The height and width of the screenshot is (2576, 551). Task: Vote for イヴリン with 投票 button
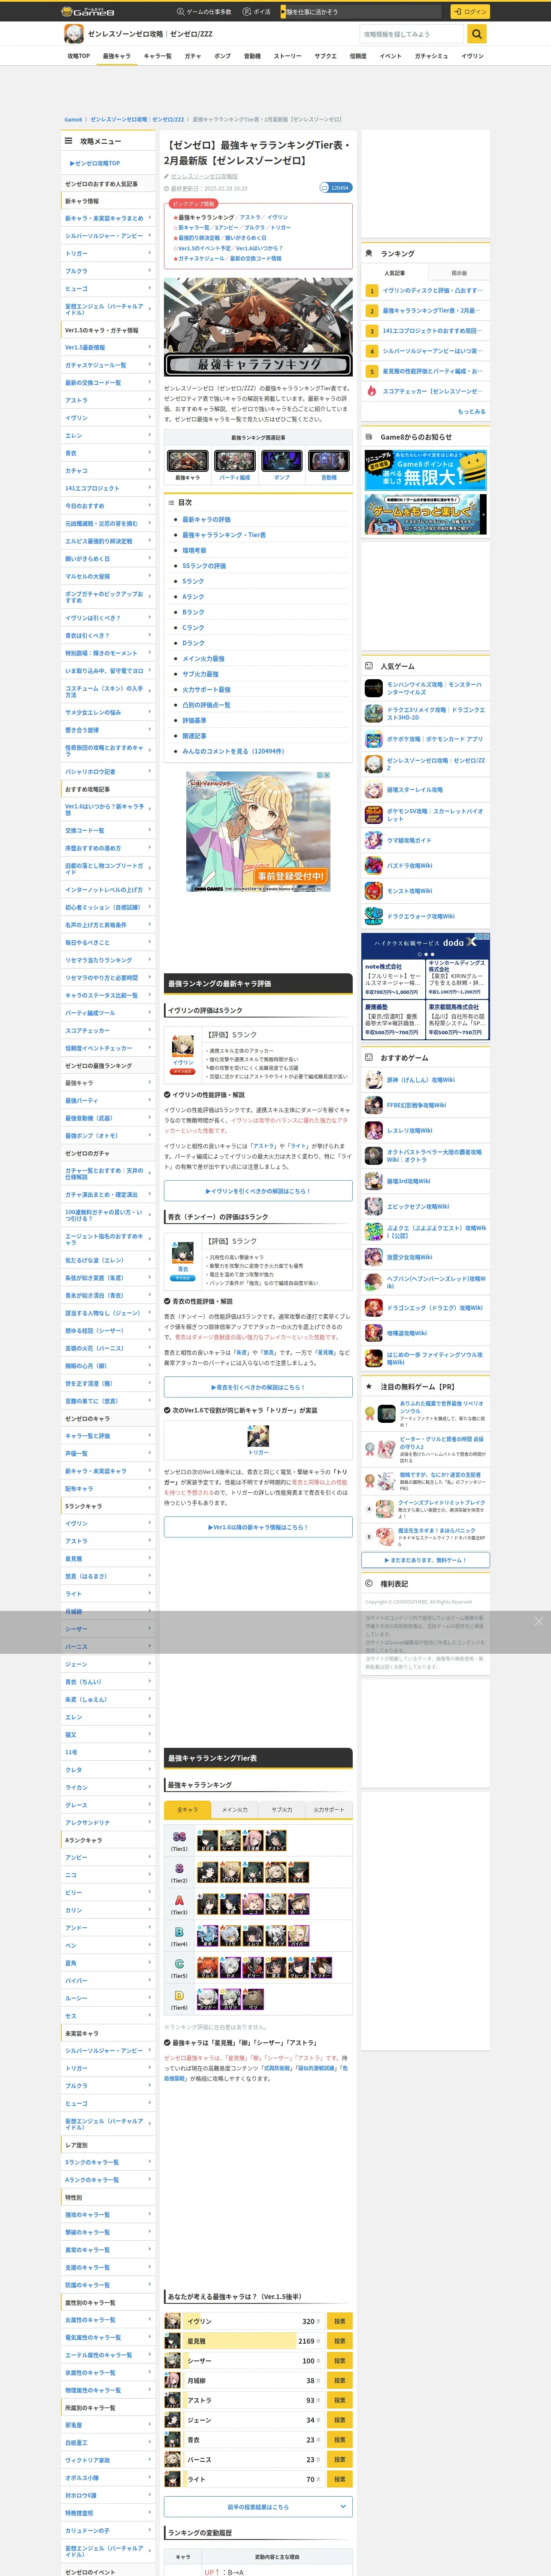click(340, 2321)
